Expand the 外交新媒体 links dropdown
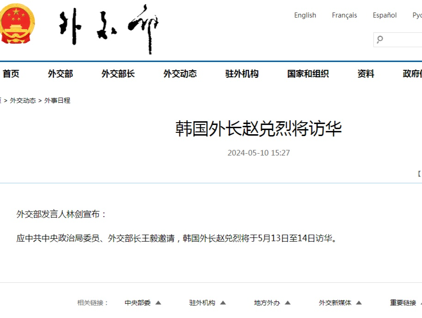The width and height of the screenshot is (422, 318). pos(340,303)
